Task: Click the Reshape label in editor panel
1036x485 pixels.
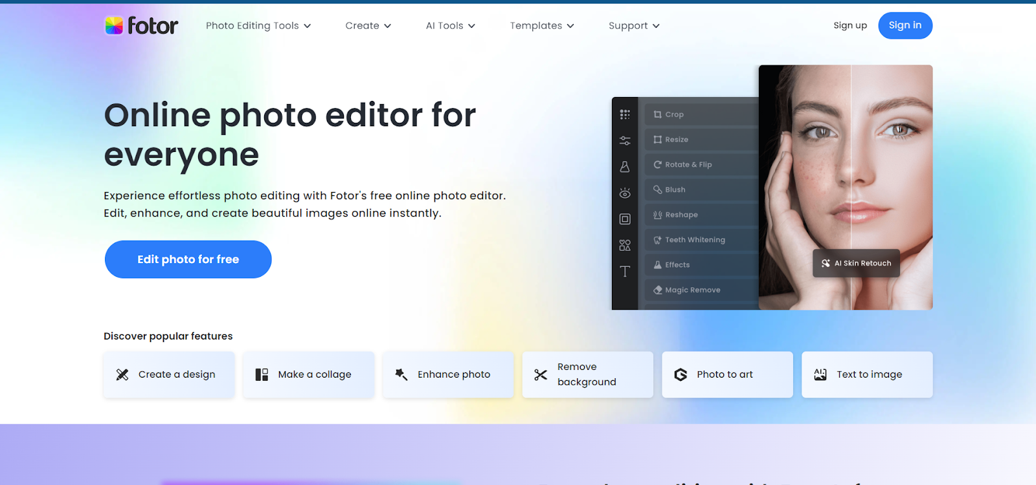Action: tap(682, 215)
